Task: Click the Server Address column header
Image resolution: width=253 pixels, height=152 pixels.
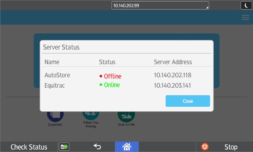Action: 173,62
